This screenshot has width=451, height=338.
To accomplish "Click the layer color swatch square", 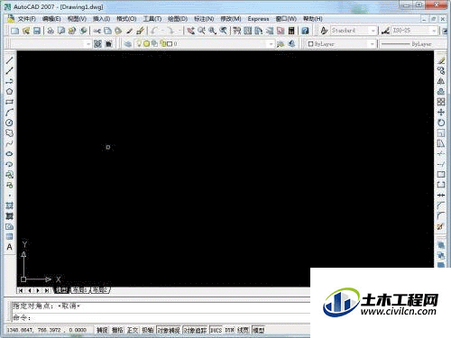I will (170, 44).
